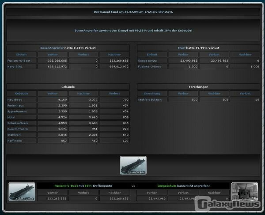Click Fusions-U-Boot unit in Chief's table
Screen dimensions: 265x215
tap(149, 67)
